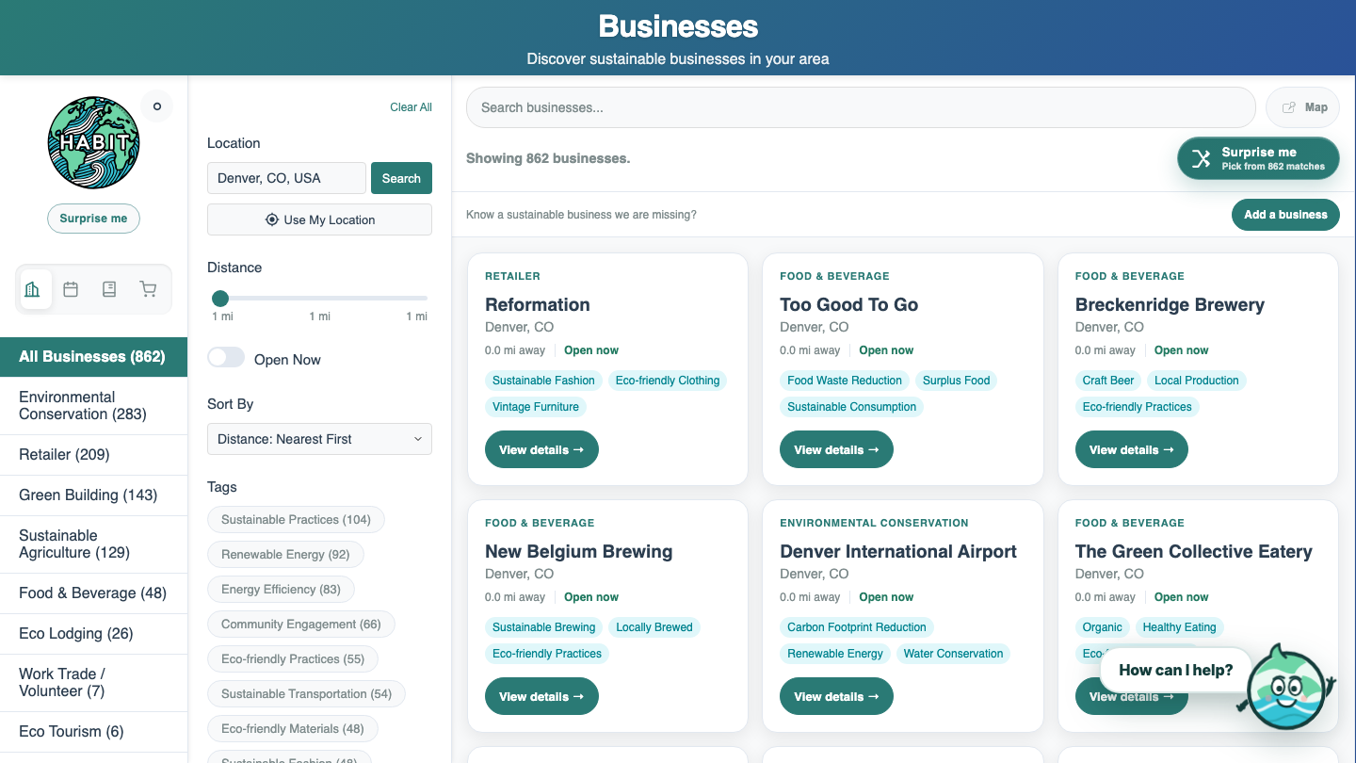The image size is (1356, 763).
Task: View details for Reformation
Action: pos(541,449)
